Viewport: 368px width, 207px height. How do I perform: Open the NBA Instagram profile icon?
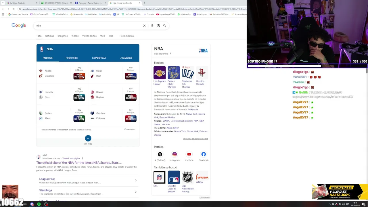point(175,154)
